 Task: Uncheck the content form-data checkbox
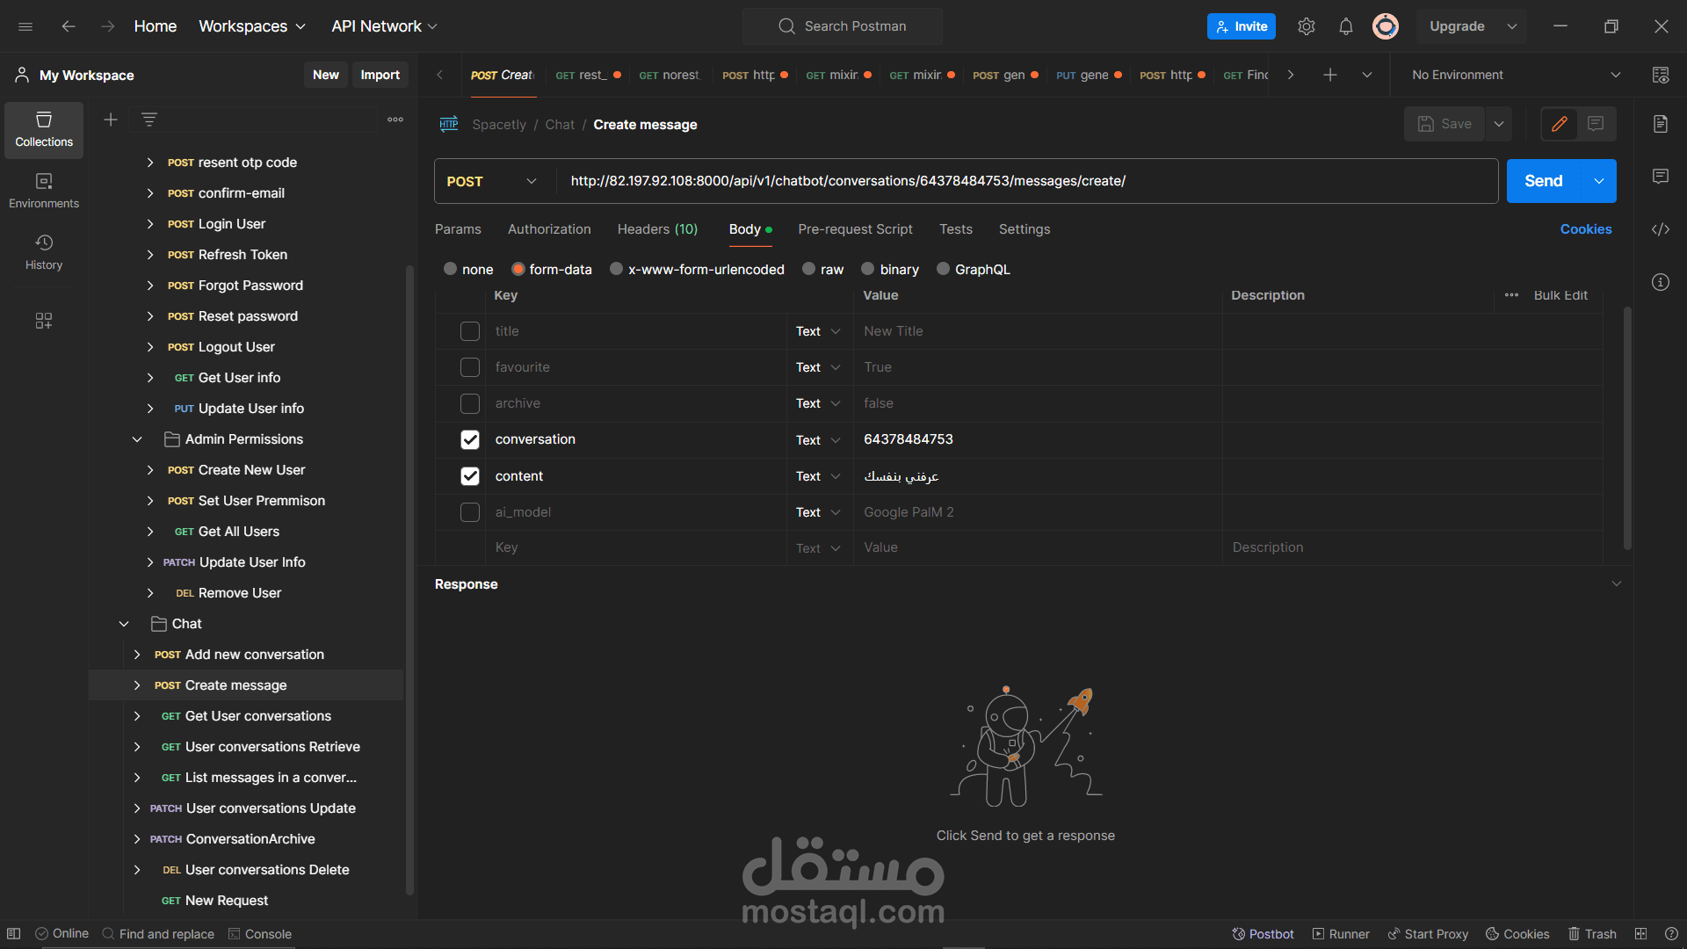pos(470,476)
